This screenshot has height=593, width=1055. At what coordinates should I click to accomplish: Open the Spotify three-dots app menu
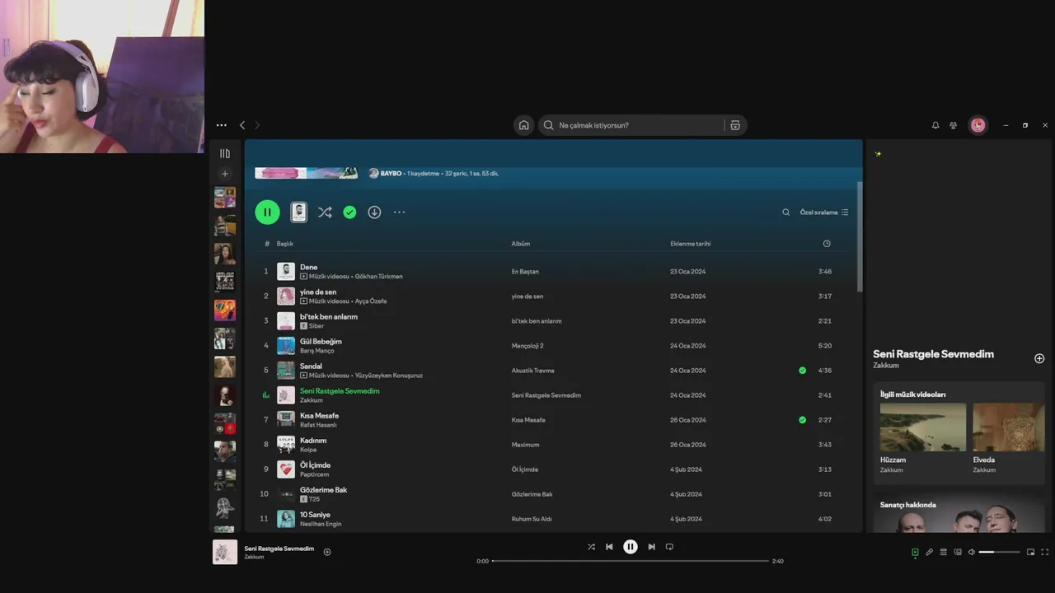click(221, 125)
